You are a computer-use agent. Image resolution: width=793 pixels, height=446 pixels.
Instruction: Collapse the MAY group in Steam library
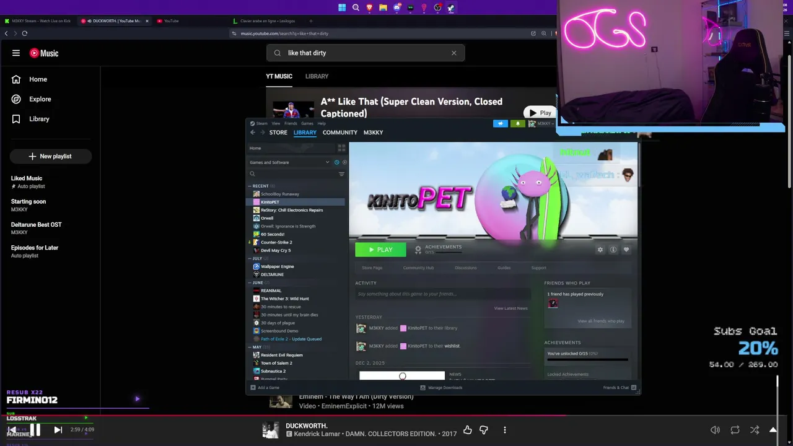click(250, 347)
